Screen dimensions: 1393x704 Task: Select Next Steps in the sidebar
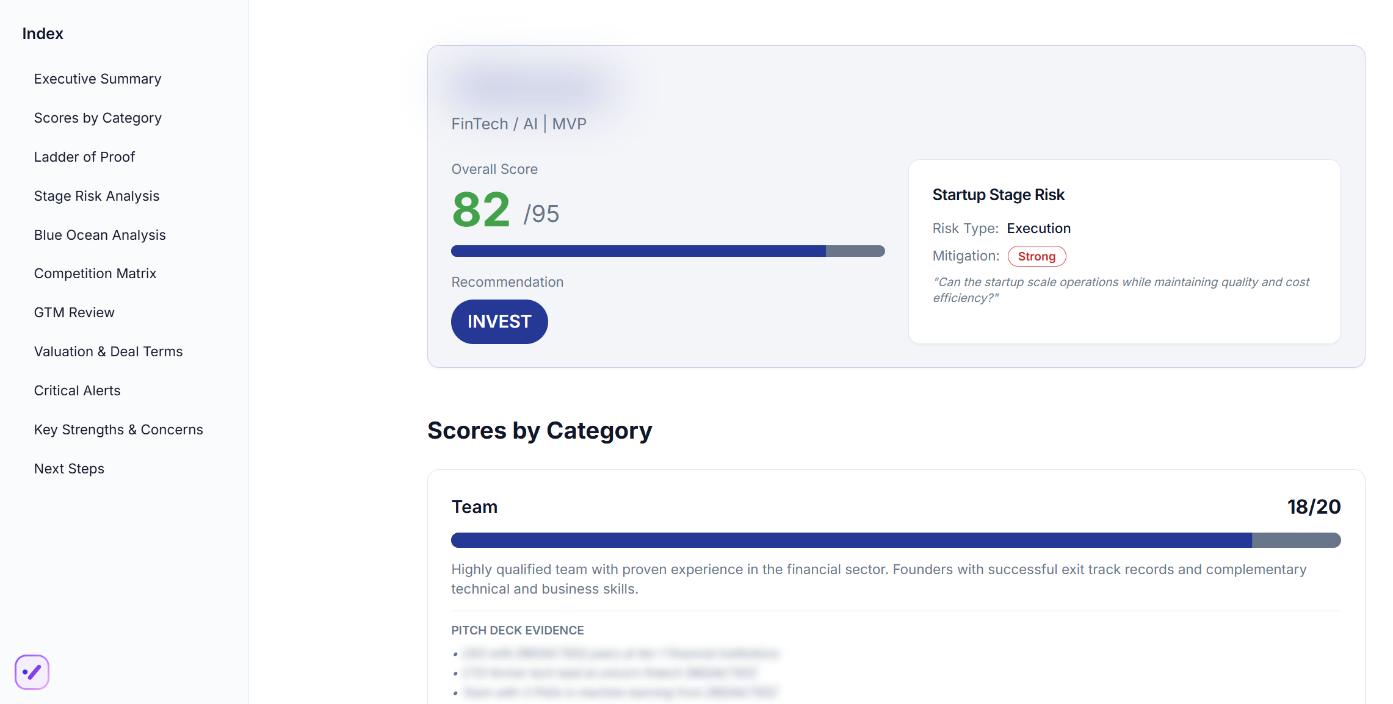[x=69, y=468]
